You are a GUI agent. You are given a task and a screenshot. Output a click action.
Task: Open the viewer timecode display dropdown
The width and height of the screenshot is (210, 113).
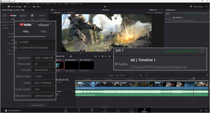154,10
